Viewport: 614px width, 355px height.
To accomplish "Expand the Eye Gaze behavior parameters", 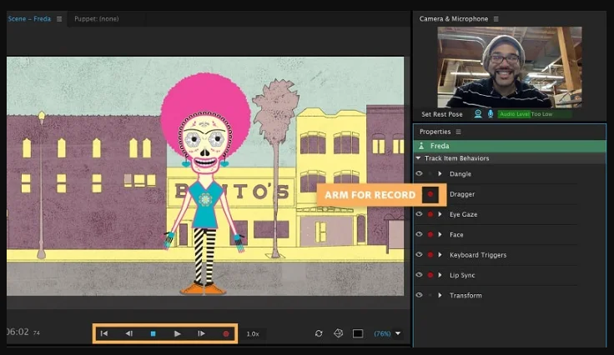I will point(440,214).
